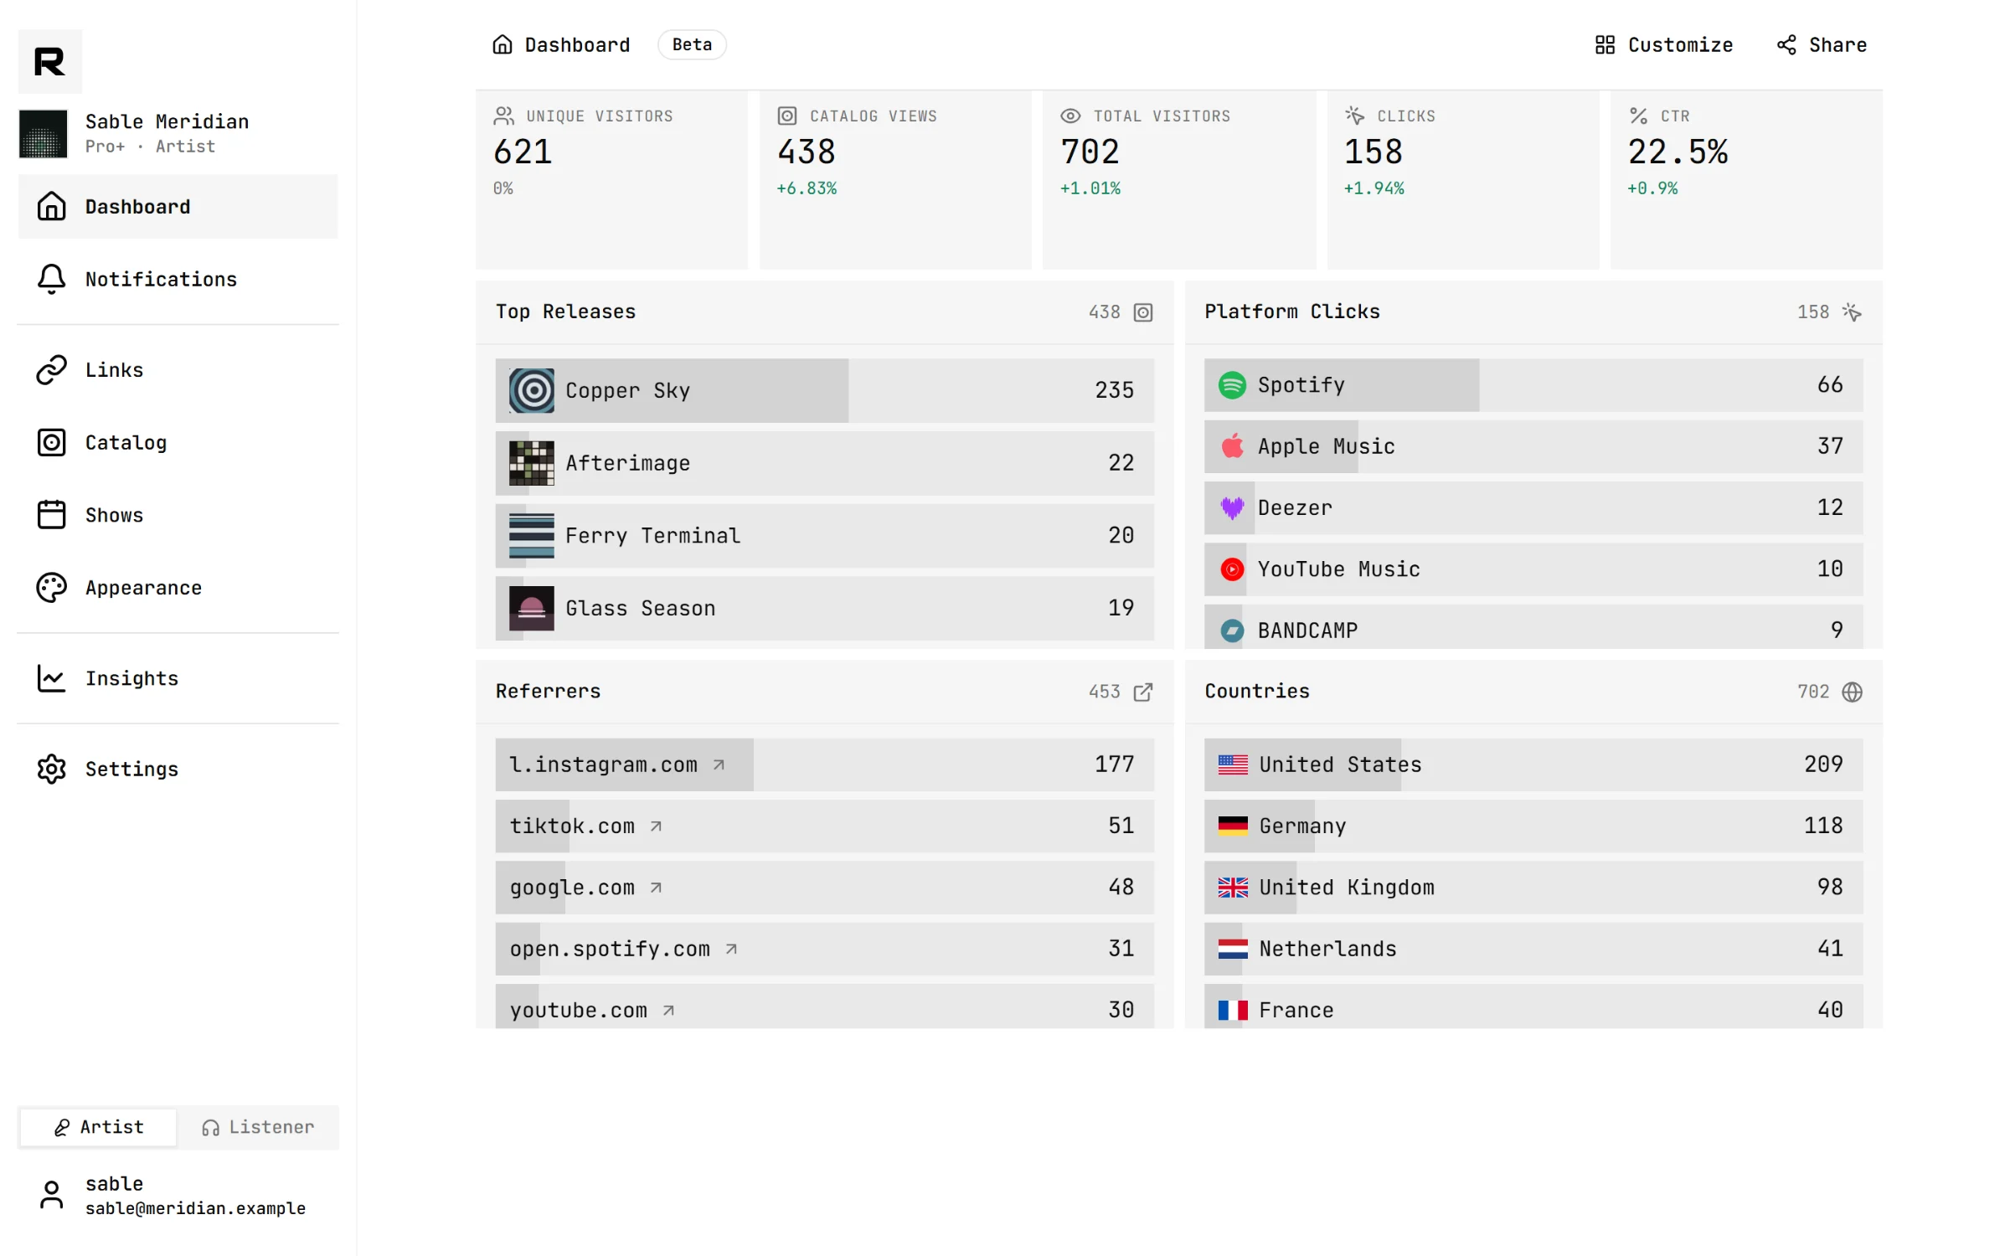Click the United States flag icon
This screenshot has height=1256, width=2010.
1233,764
